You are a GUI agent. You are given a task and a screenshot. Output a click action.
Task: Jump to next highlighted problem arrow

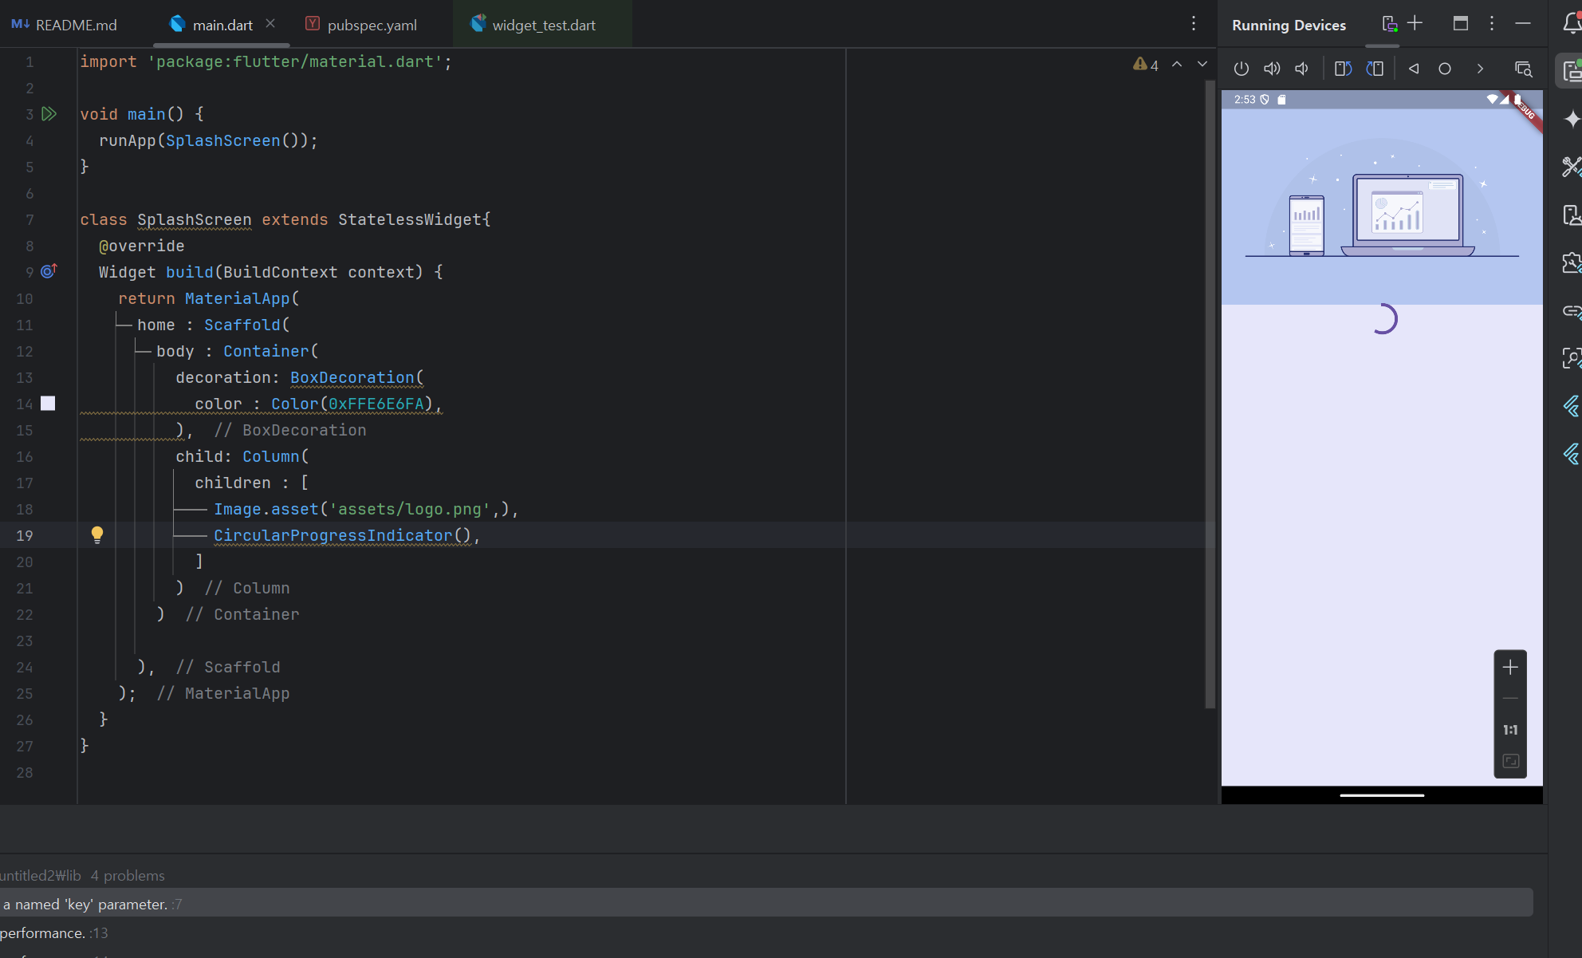coord(1202,65)
